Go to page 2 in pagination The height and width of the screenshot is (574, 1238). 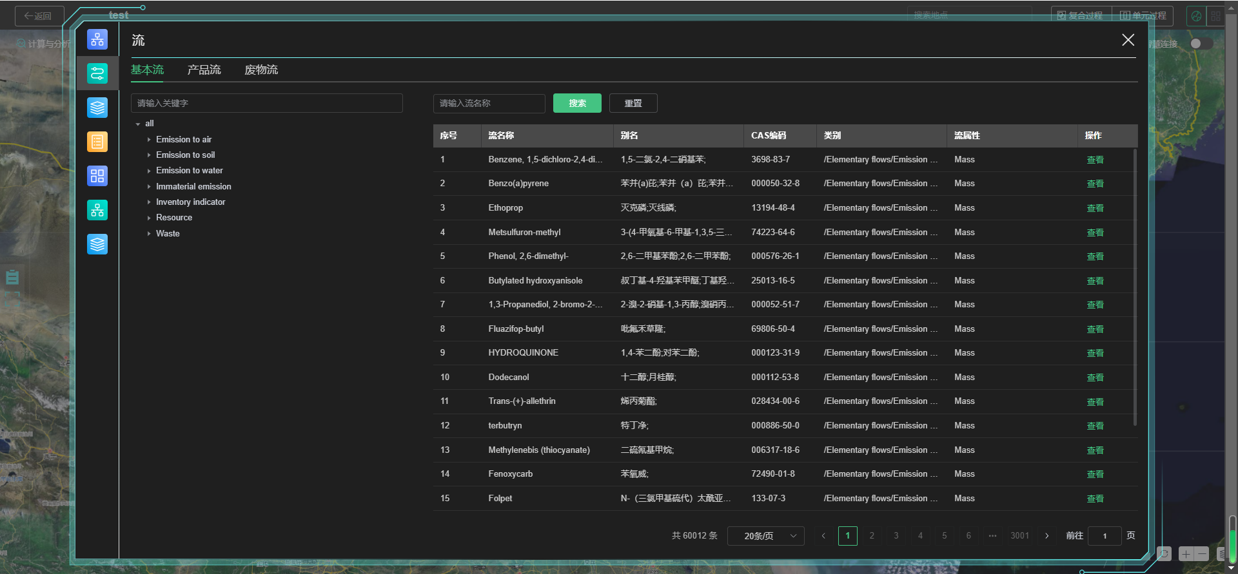[872, 536]
